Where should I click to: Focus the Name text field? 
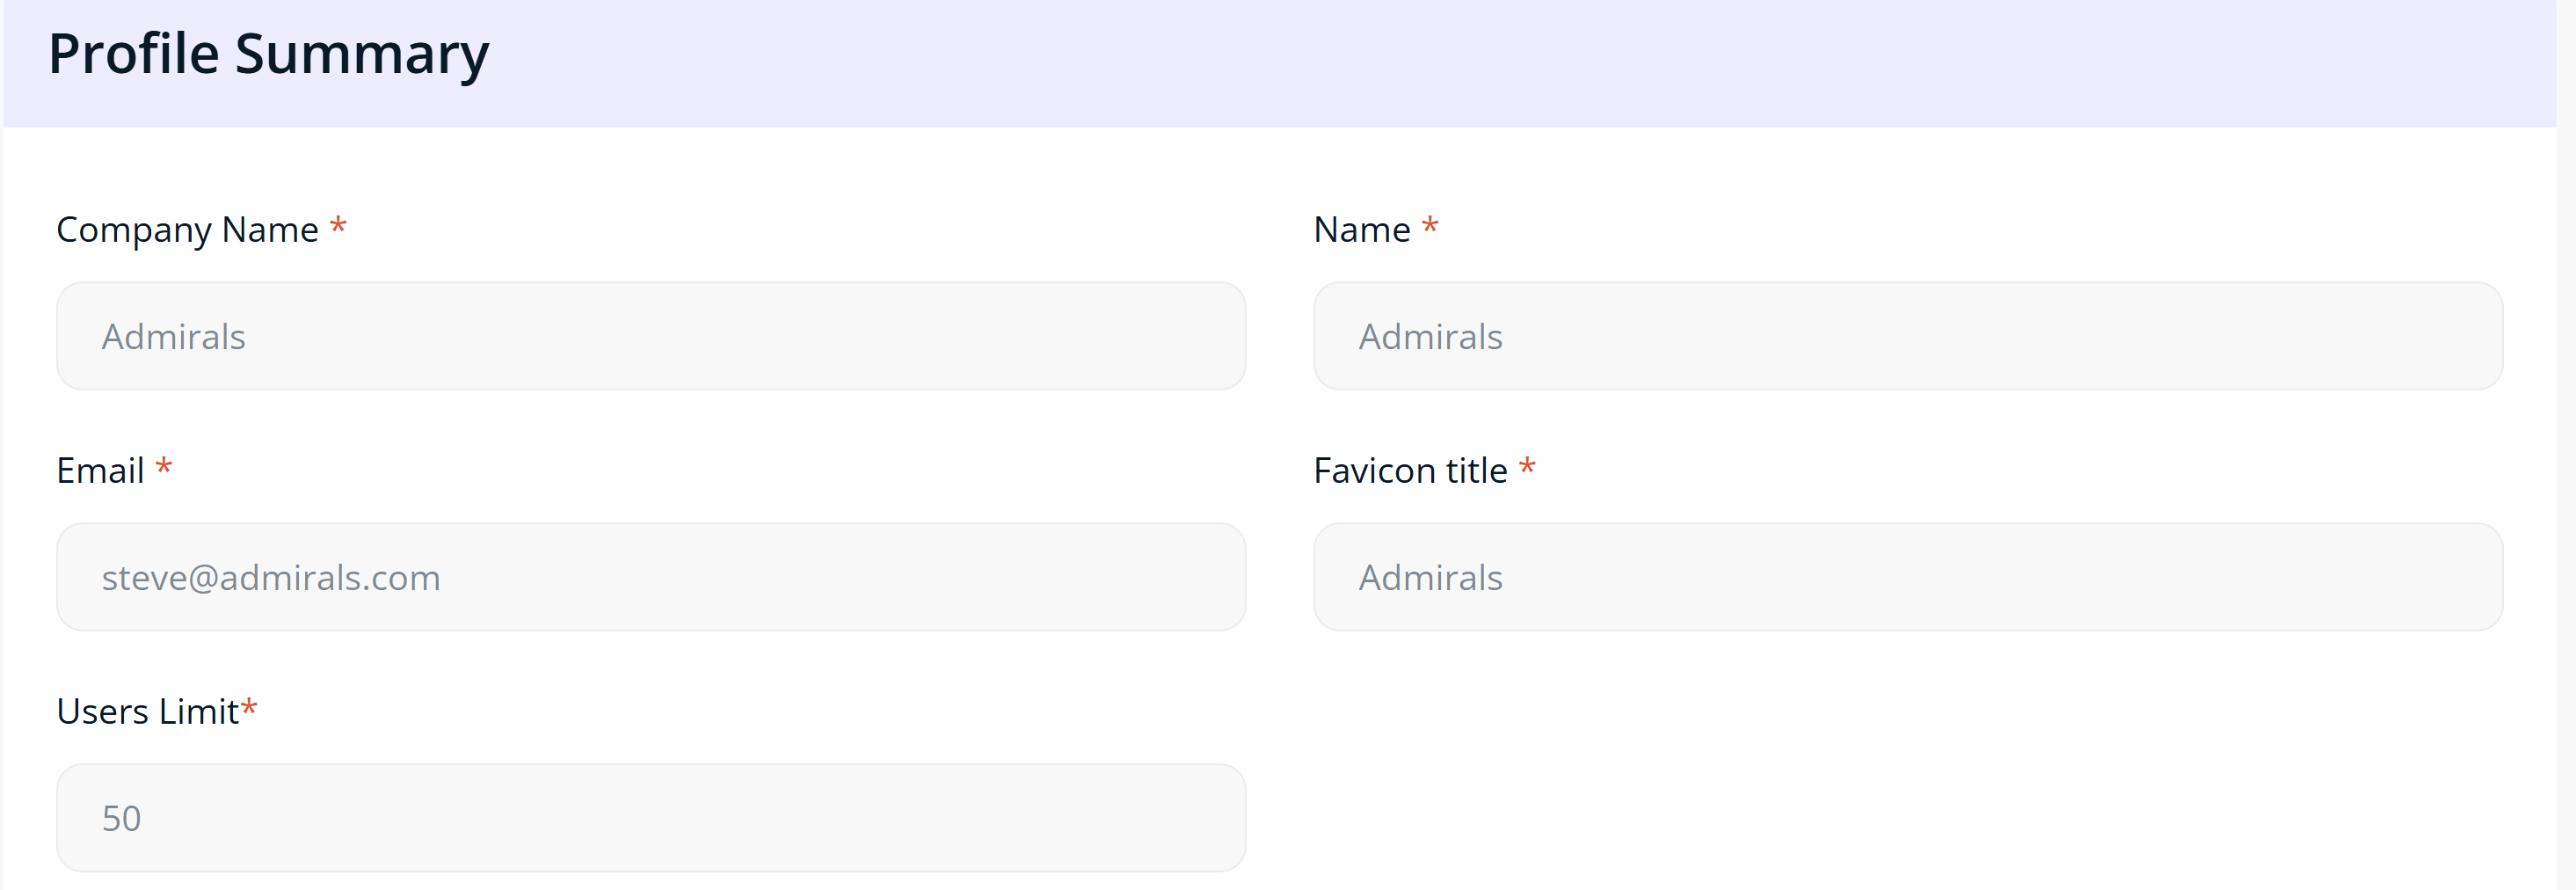(1907, 336)
